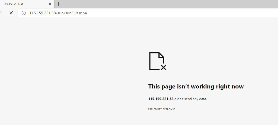The width and height of the screenshot is (278, 125).
Task: Click the address bar URL field
Action: tap(148, 13)
